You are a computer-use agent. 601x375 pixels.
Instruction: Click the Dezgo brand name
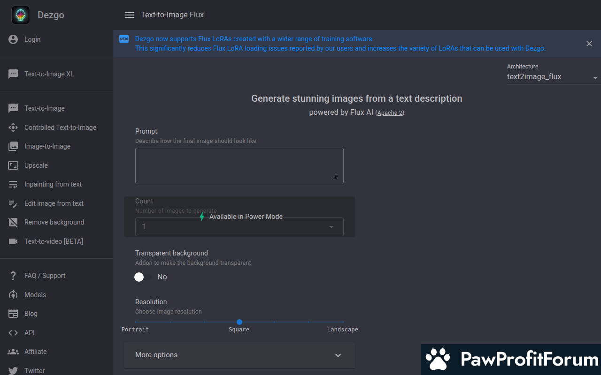tap(51, 15)
